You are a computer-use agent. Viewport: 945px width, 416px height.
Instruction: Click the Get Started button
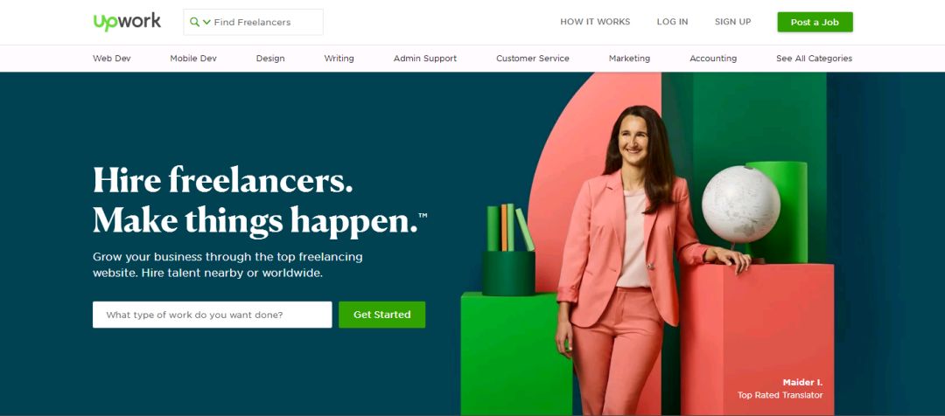(382, 315)
